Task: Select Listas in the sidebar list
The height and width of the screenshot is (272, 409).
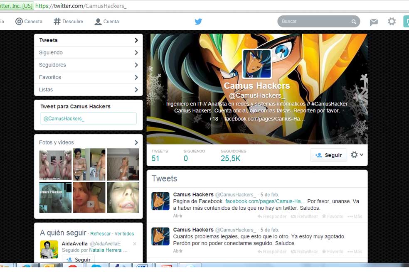Action: tap(89, 89)
